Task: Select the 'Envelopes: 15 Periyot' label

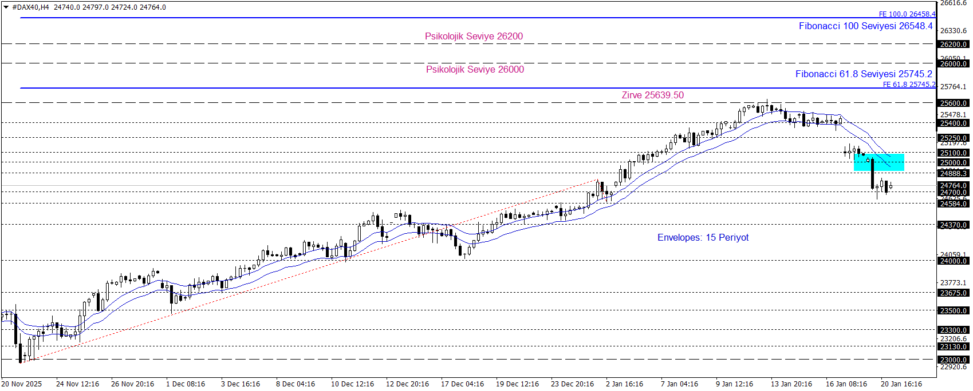Action: 703,237
